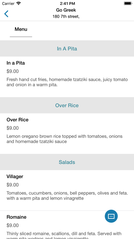Screen dimensions: 134x239
Task: Tap the In a Pita fries description
Action: click(67, 82)
